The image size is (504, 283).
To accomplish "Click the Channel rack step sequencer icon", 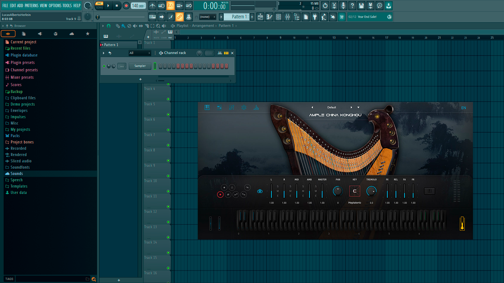I will [x=226, y=53].
